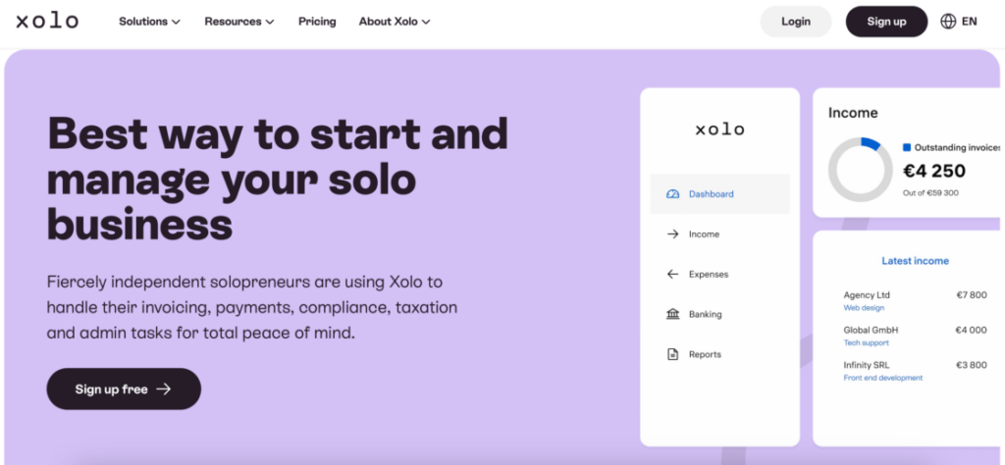The height and width of the screenshot is (465, 1005).
Task: Open the Solutions menu
Action: pyautogui.click(x=150, y=22)
